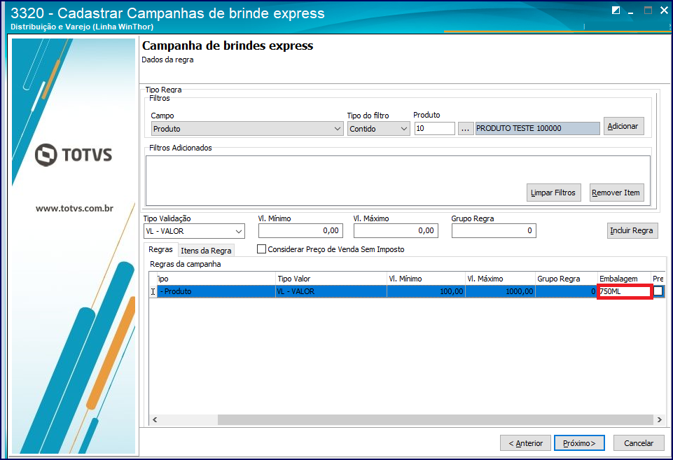Image resolution: width=673 pixels, height=460 pixels.
Task: Click the 1000,00 maximum value cell
Action: click(500, 291)
